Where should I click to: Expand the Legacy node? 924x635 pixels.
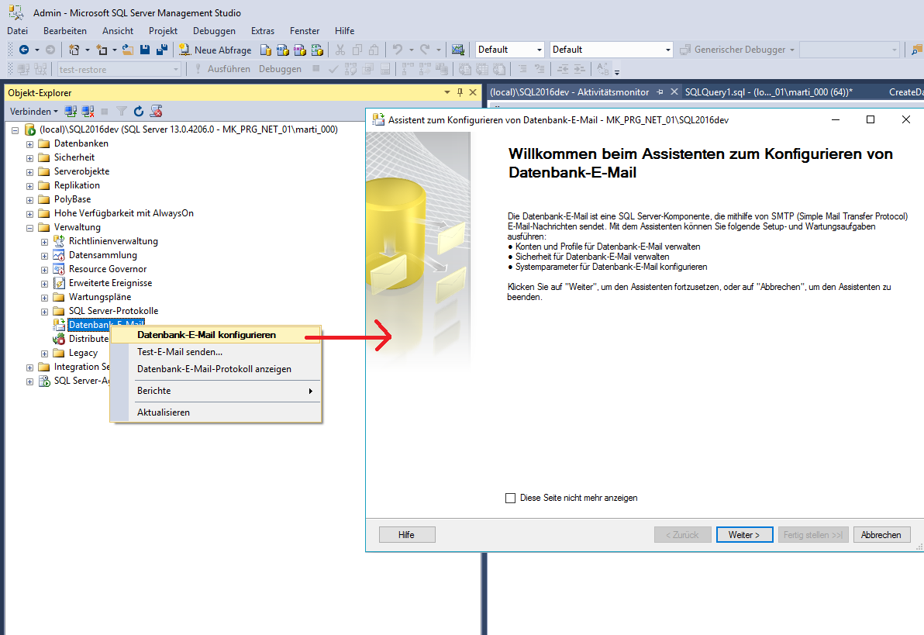[x=44, y=354]
